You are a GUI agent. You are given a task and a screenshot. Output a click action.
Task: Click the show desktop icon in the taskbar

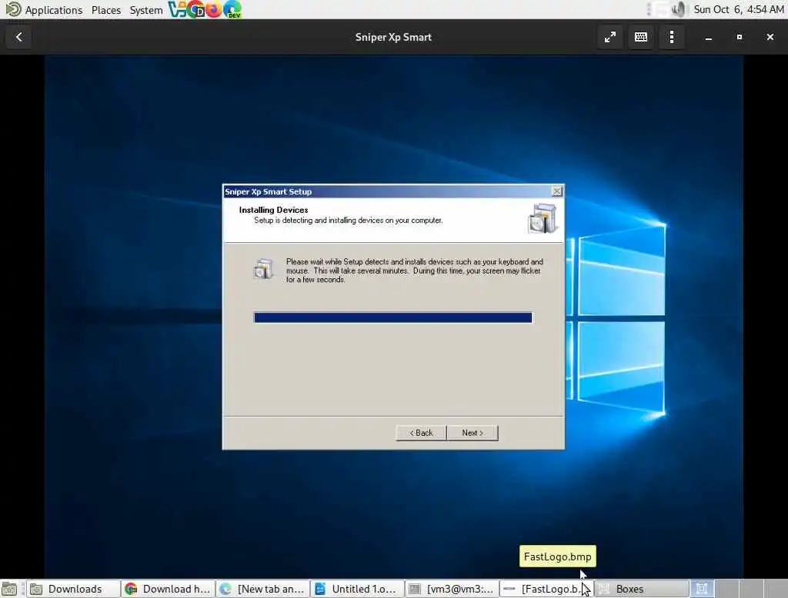coord(9,589)
